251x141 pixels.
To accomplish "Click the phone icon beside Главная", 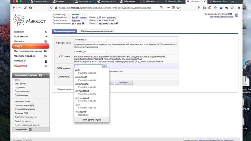I will (46, 32).
